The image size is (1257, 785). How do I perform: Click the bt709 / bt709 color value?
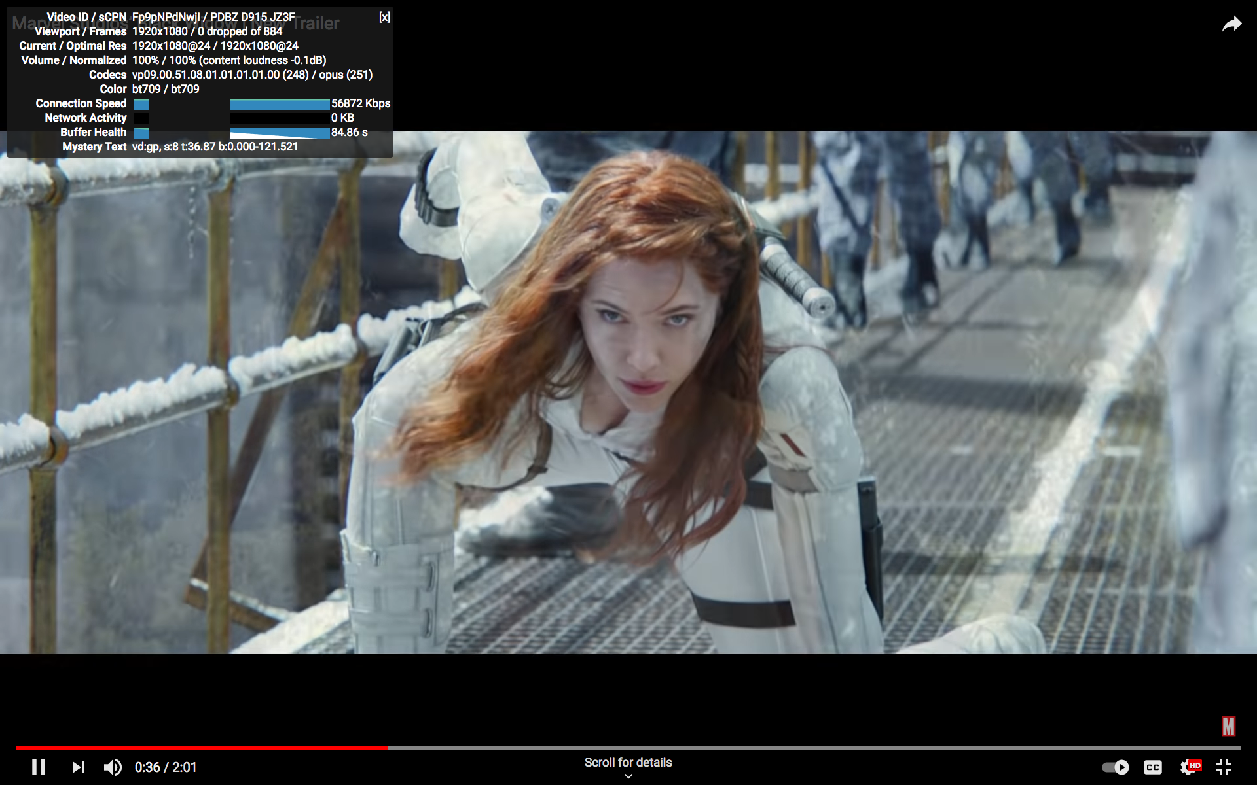[166, 89]
